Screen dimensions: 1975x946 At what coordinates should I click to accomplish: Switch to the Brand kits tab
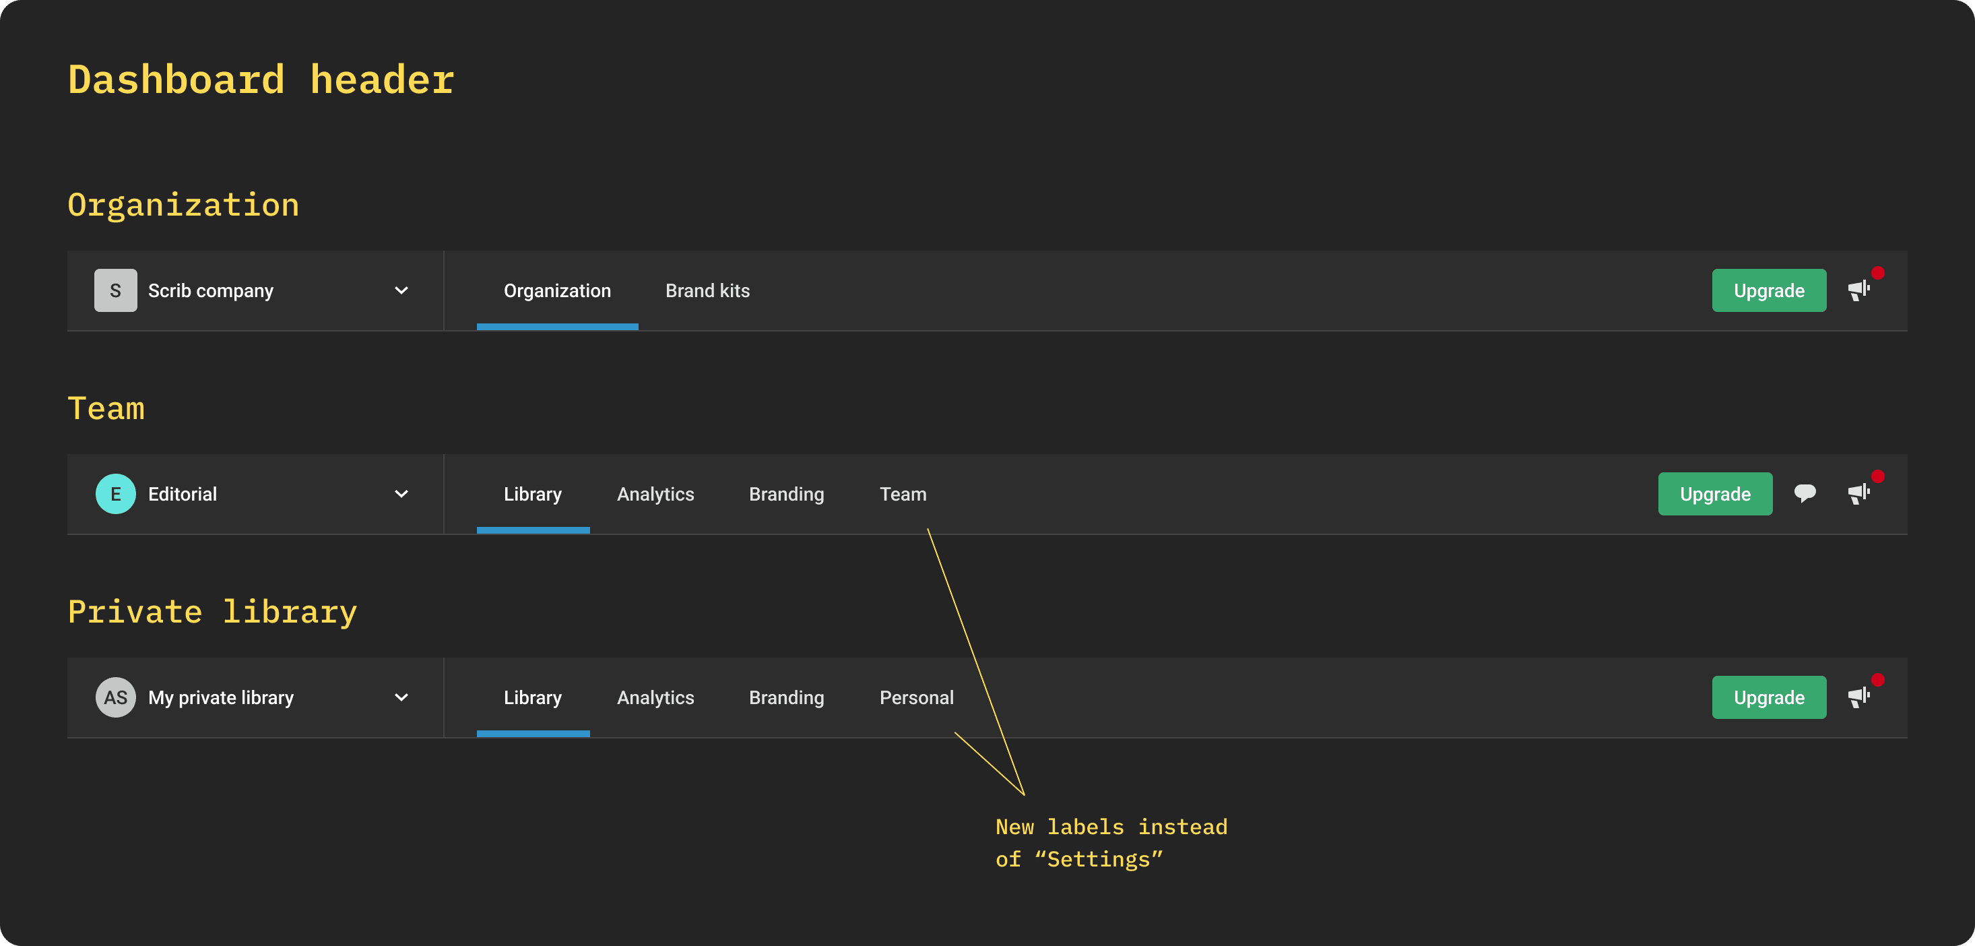tap(708, 290)
